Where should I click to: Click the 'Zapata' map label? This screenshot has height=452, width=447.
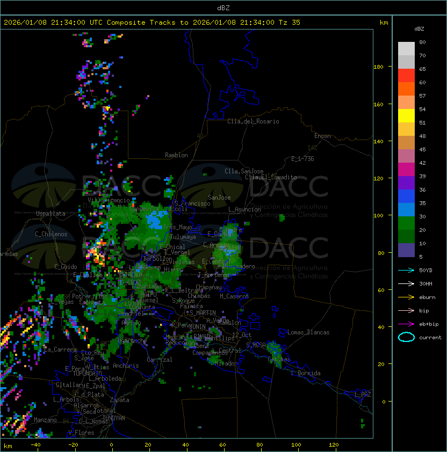coord(119,400)
